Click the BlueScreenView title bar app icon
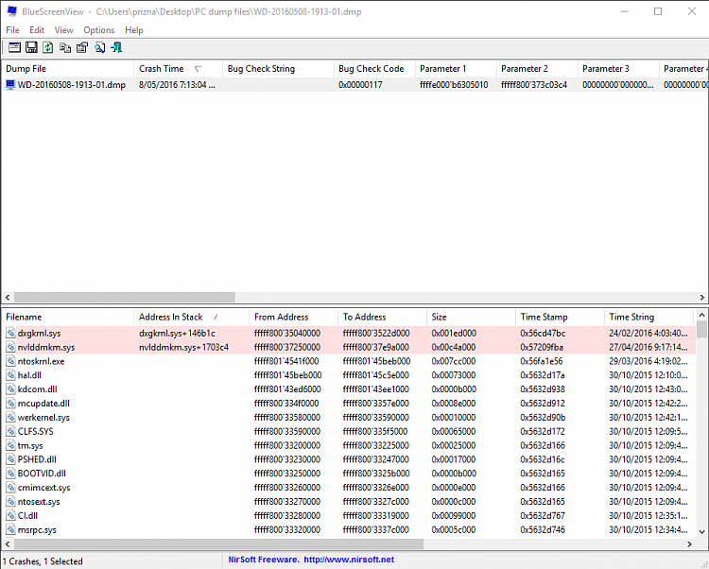709x569 pixels. (x=11, y=11)
